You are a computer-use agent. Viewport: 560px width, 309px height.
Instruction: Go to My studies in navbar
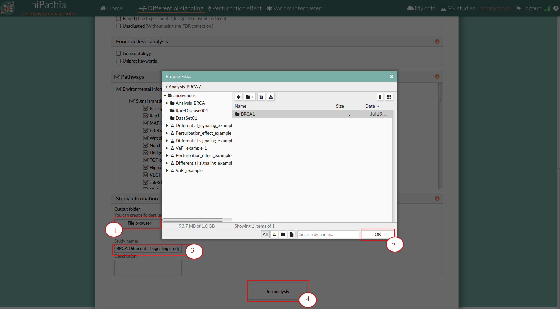coord(458,8)
